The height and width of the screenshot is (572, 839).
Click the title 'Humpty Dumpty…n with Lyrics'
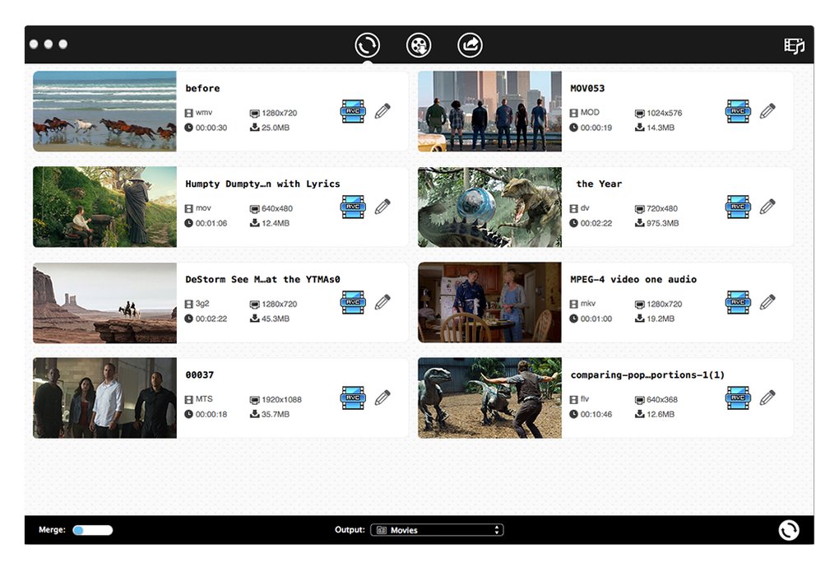[x=262, y=184]
